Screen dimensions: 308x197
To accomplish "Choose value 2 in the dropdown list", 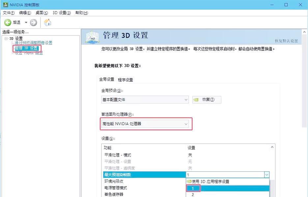I will click(228, 194).
